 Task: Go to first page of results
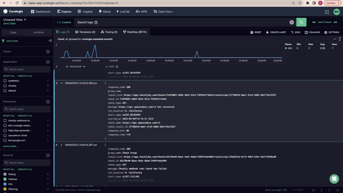[x=314, y=190]
